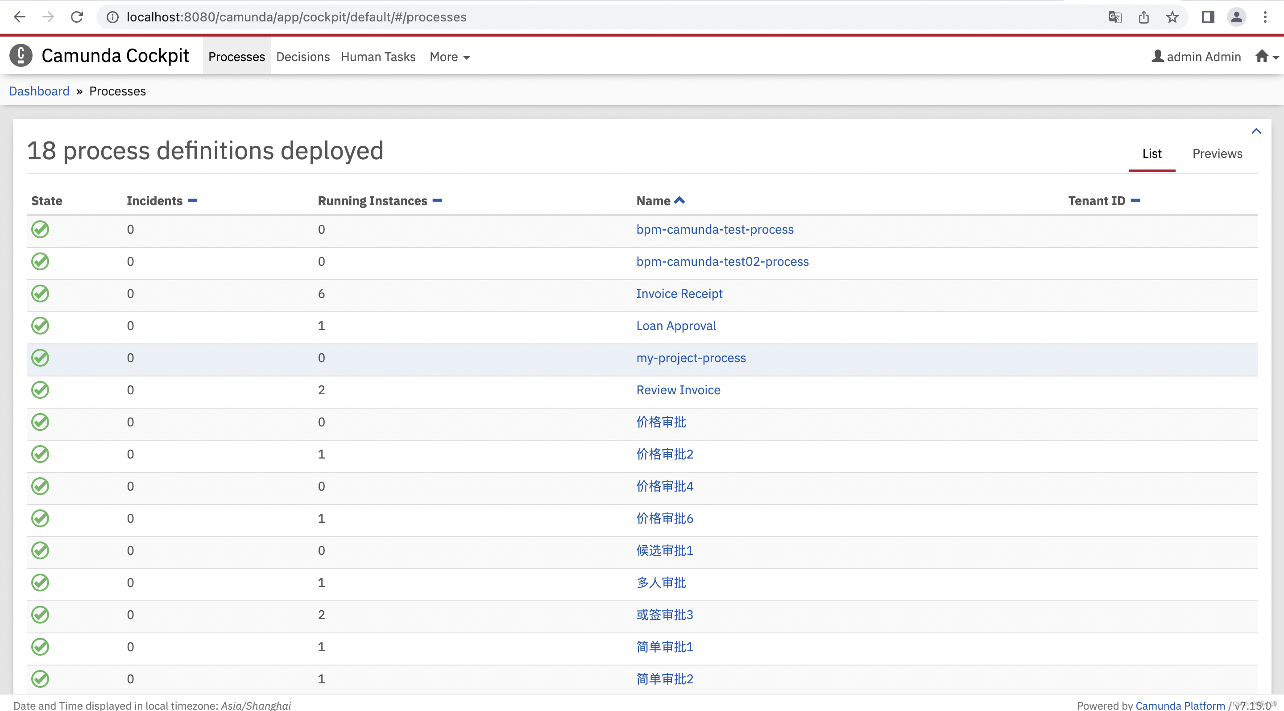
Task: Open the 或签审批3 process link
Action: pyautogui.click(x=665, y=615)
